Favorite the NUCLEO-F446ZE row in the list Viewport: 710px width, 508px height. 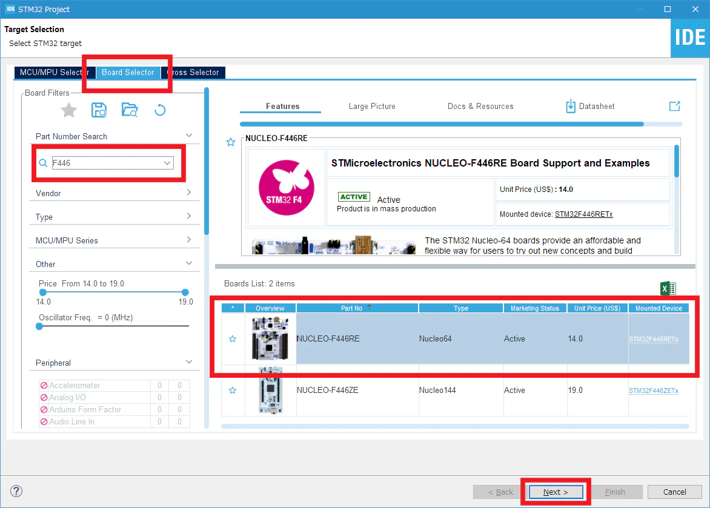tap(233, 391)
